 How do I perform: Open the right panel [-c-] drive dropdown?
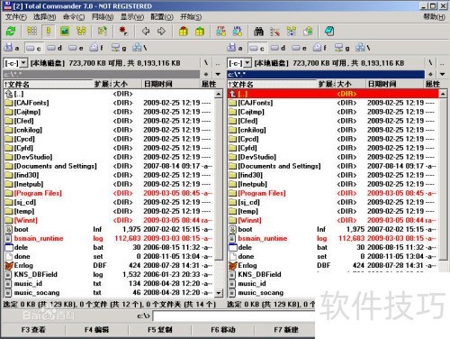click(x=247, y=63)
